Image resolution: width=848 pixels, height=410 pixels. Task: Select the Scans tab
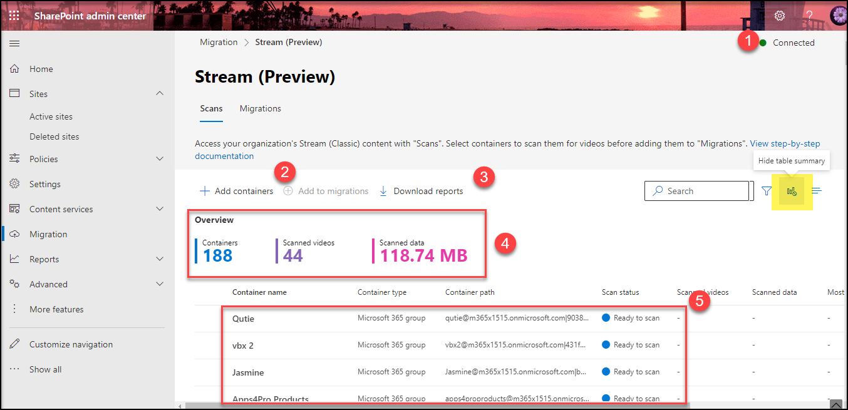tap(211, 108)
